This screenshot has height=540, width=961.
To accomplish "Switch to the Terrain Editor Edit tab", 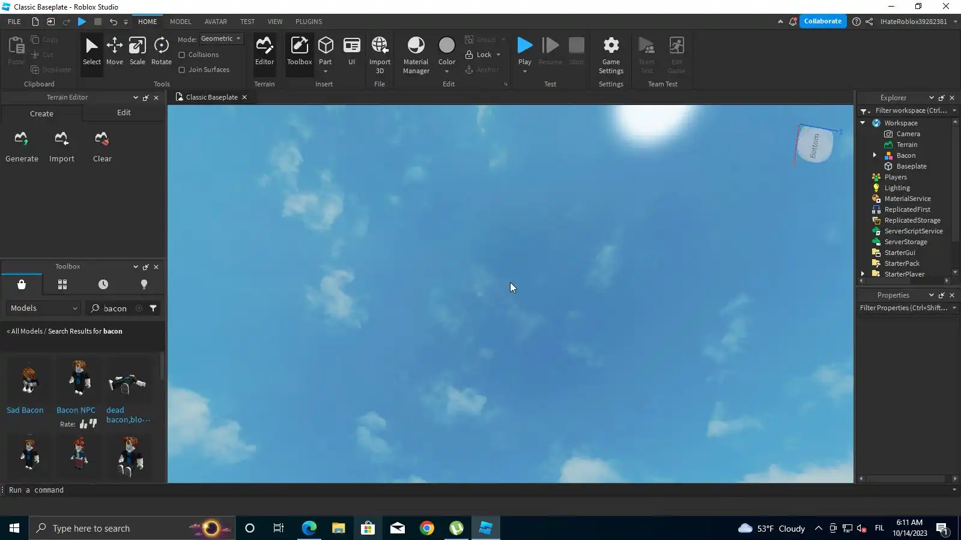I will (124, 113).
